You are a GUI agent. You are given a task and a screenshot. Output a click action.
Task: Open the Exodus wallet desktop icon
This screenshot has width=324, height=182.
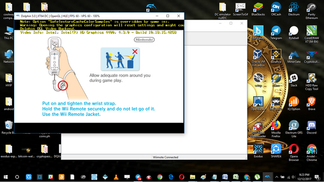[x=258, y=151]
